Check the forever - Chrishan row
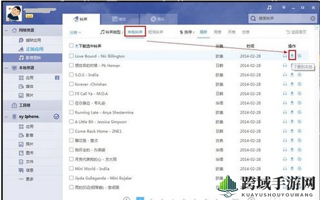Image resolution: width=320 pixels, height=200 pixels. point(71,84)
